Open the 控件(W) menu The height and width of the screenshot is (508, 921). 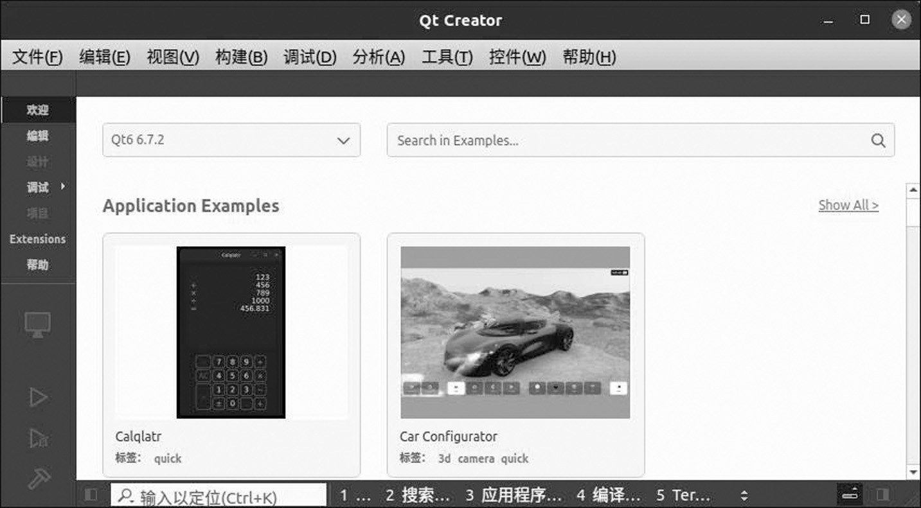pyautogui.click(x=517, y=57)
